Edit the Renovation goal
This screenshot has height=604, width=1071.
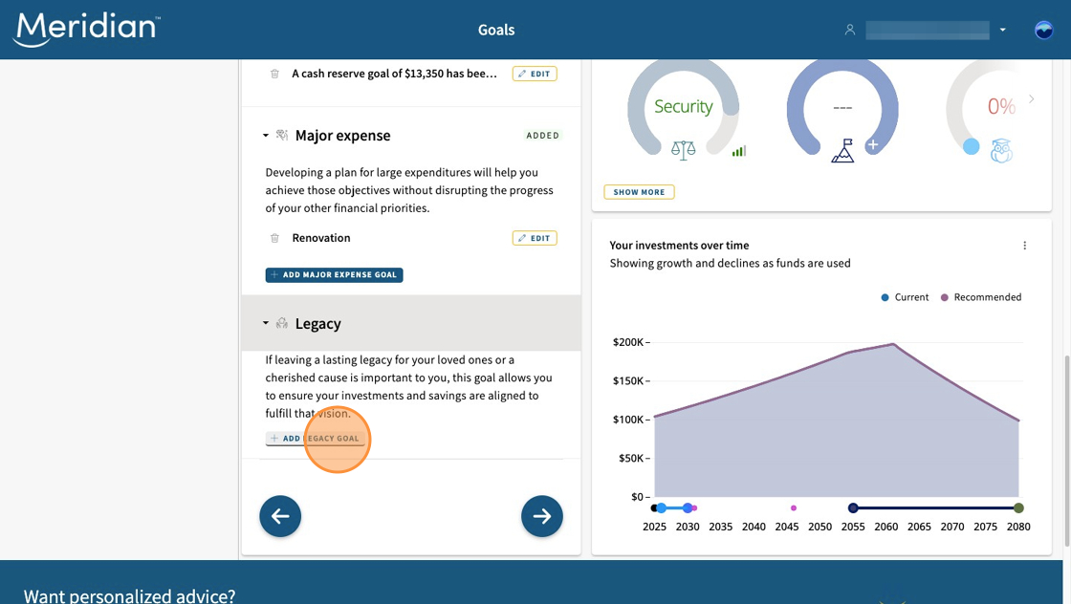click(x=535, y=238)
